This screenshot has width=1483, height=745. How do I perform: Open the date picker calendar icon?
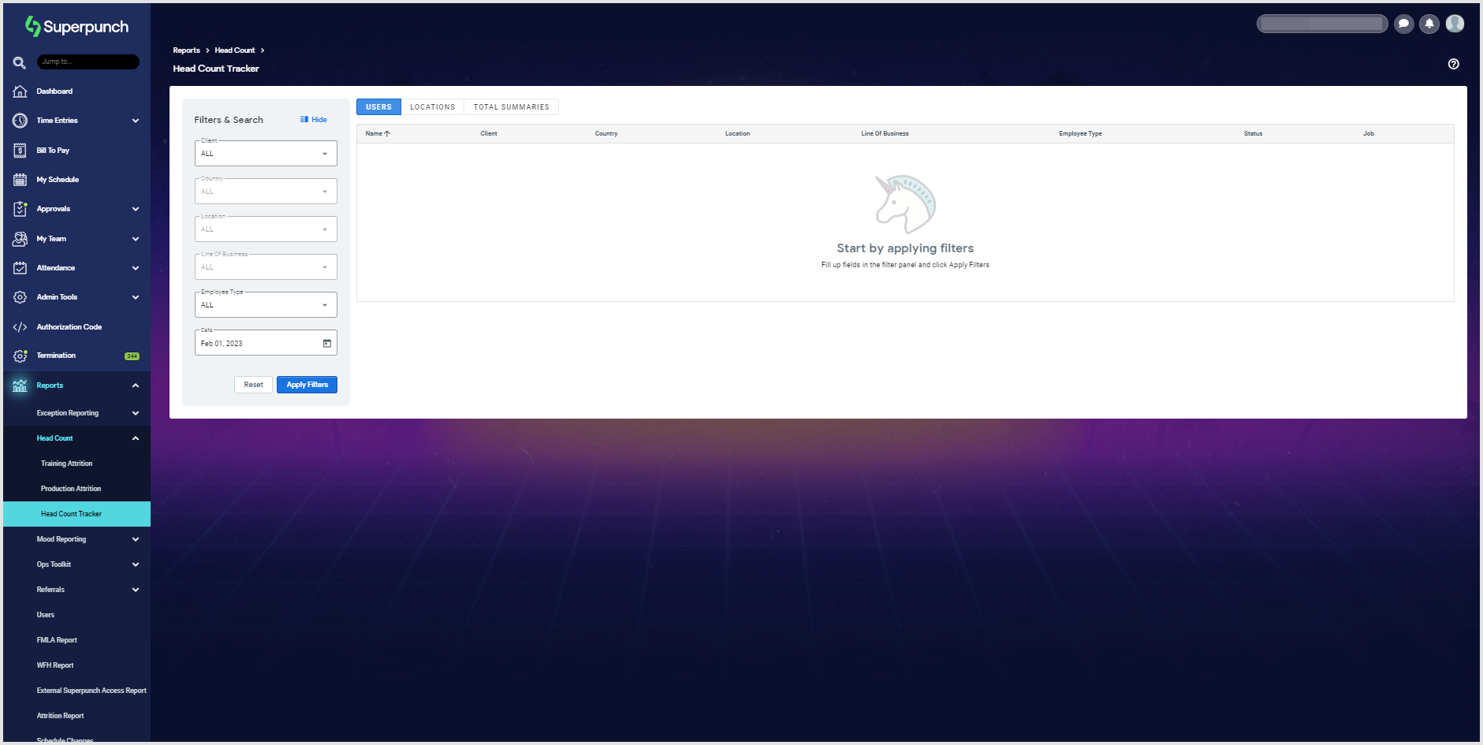coord(327,342)
